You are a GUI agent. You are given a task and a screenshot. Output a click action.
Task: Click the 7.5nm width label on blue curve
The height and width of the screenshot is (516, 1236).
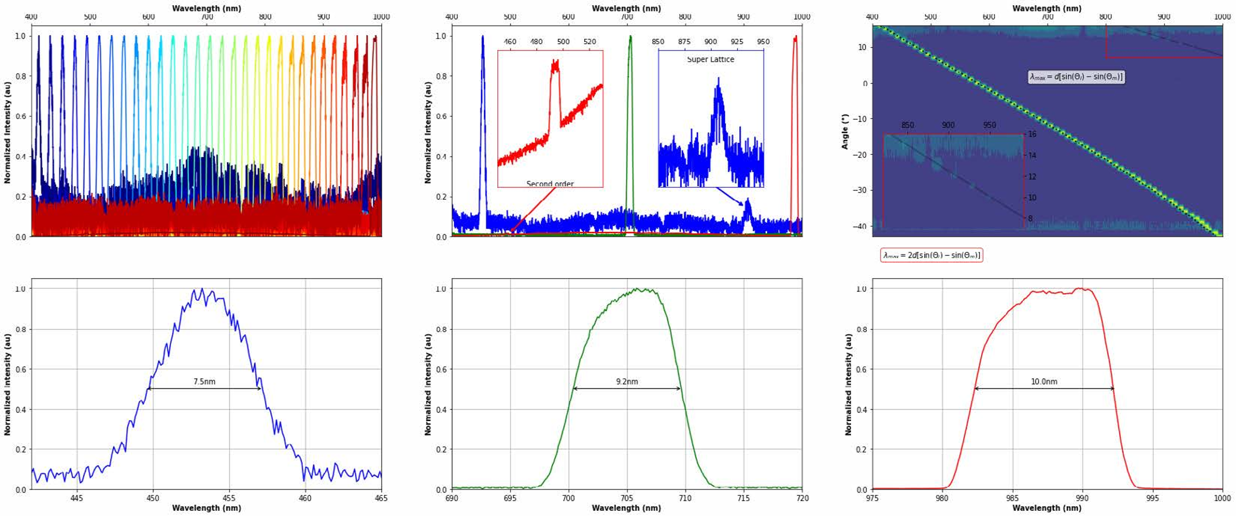point(204,382)
